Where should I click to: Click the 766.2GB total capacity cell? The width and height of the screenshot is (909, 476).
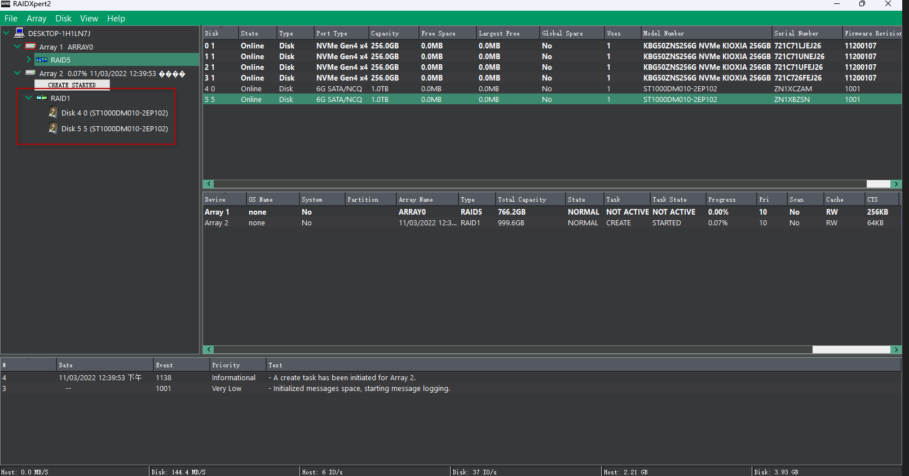[511, 212]
